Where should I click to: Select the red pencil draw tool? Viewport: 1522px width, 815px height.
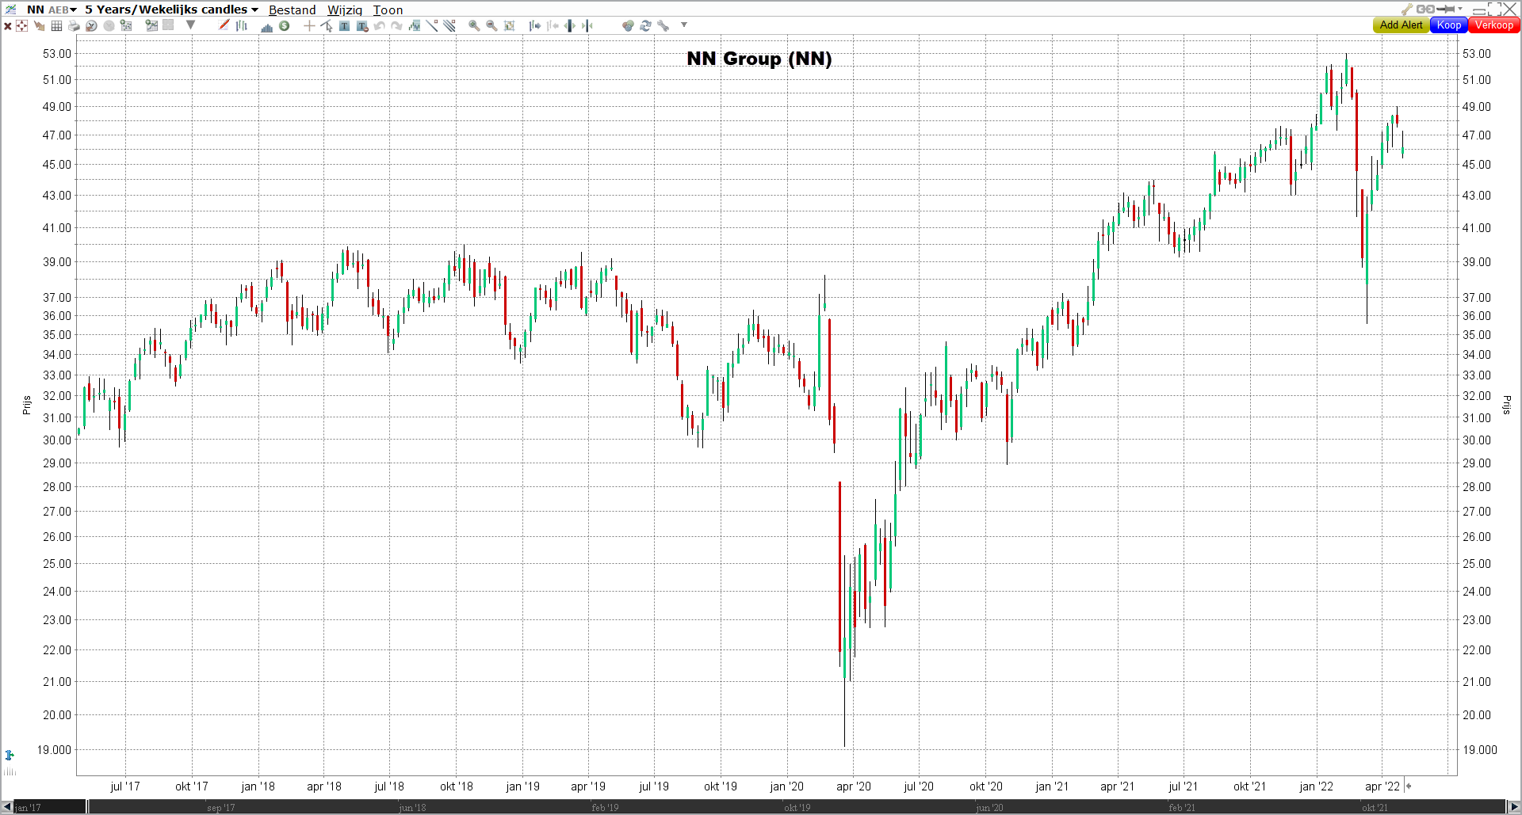click(x=224, y=25)
